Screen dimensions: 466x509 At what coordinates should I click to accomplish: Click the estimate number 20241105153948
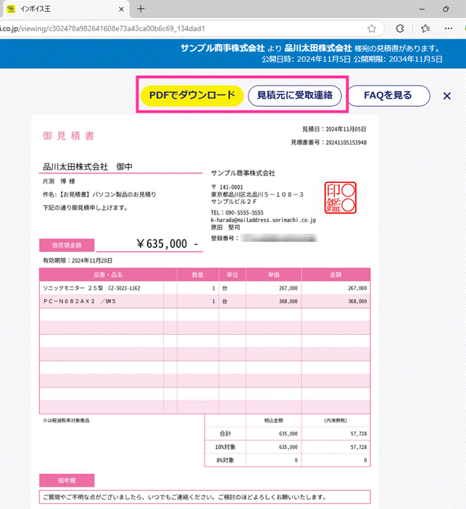click(346, 142)
